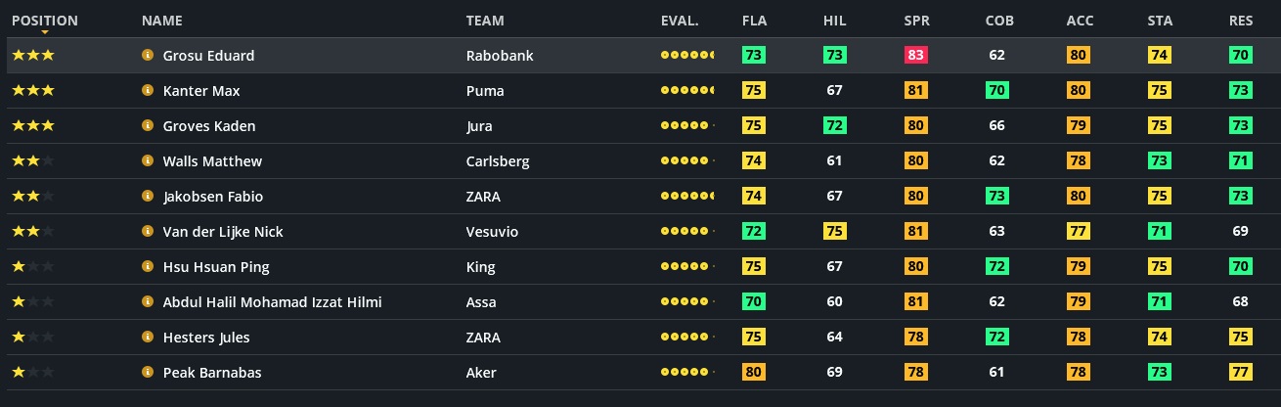Viewport: 1281px width, 407px height.
Task: Click Rabobank team name
Action: click(x=498, y=56)
